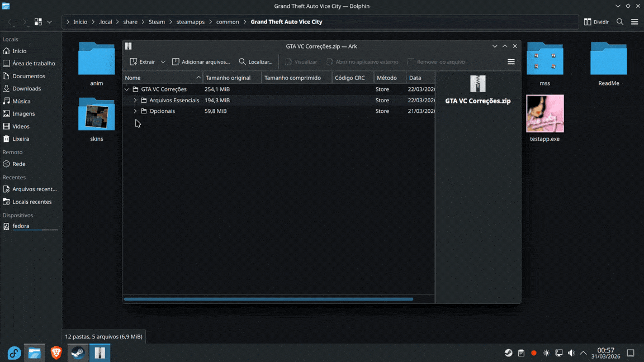This screenshot has width=644, height=362.
Task: Expand the Opcionais folder
Action: tap(135, 111)
